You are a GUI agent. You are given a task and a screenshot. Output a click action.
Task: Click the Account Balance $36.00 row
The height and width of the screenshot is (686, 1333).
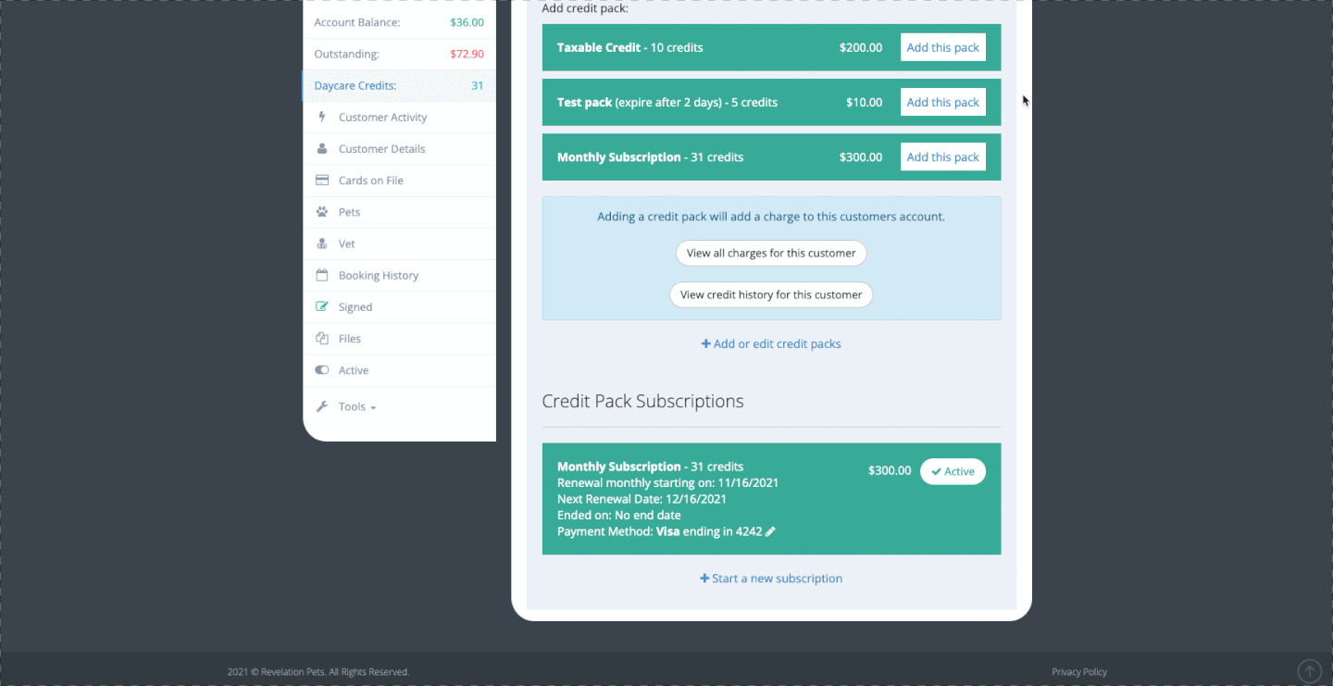pyautogui.click(x=399, y=22)
